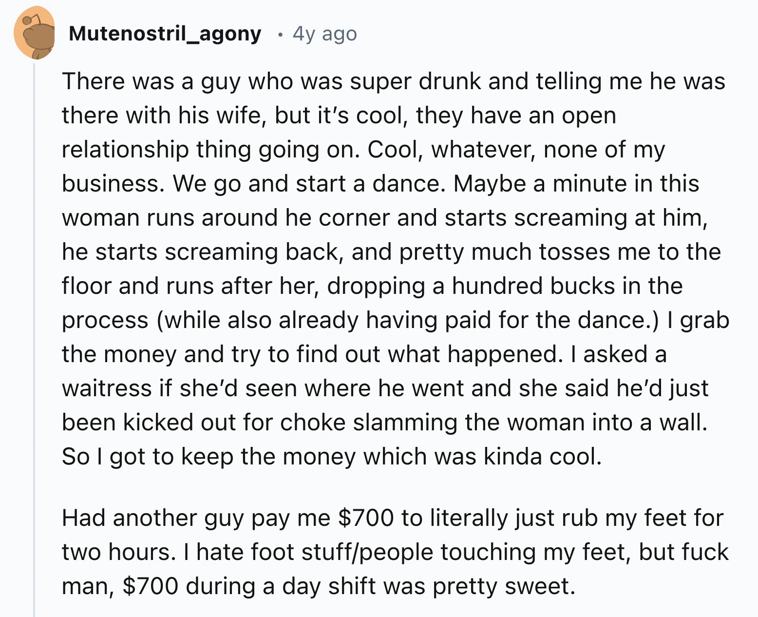Screen dimensions: 758x617
Task: Collapse the comment using the thread line
Action: [x=34, y=341]
